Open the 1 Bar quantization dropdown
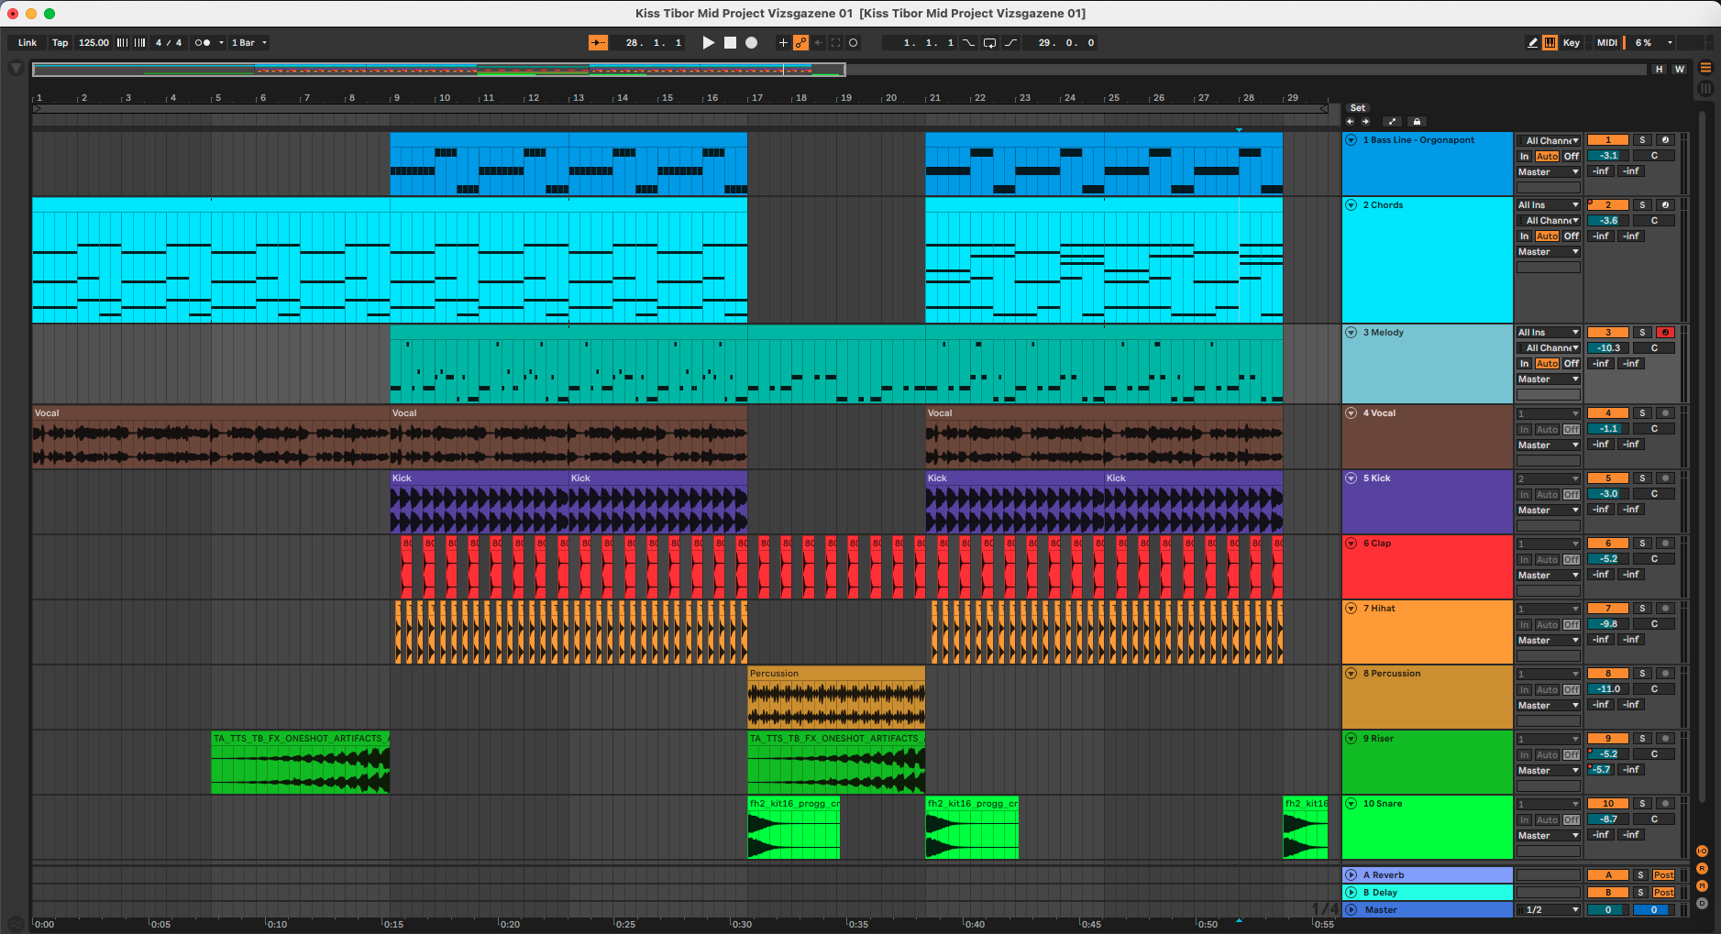 pos(248,43)
